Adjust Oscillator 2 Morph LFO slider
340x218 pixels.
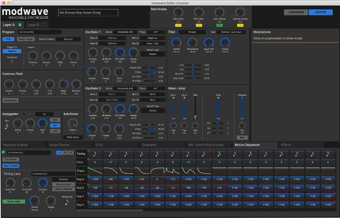(x=148, y=125)
